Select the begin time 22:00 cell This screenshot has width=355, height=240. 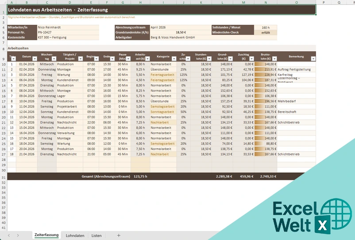(91, 122)
